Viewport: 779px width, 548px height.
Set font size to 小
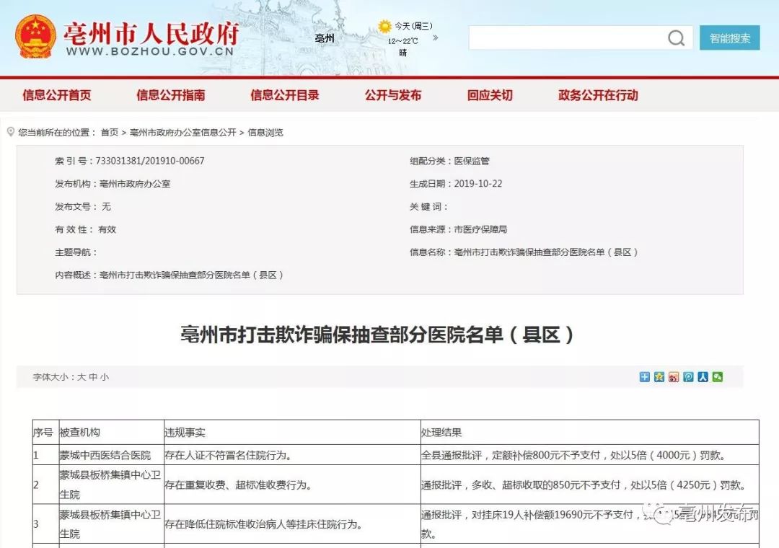[x=105, y=377]
